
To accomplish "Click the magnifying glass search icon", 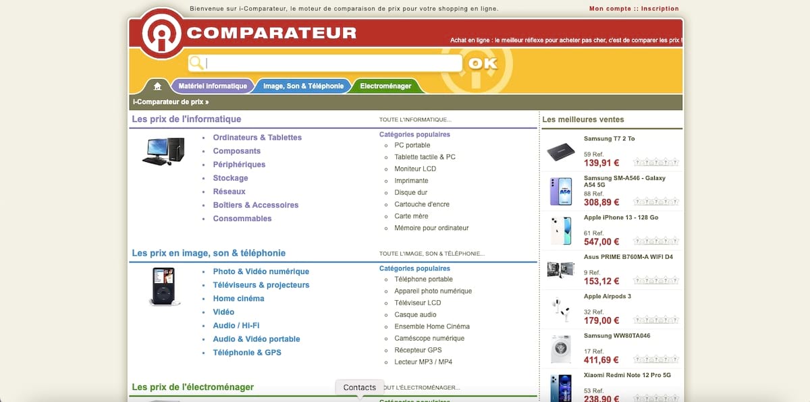I will tap(196, 63).
